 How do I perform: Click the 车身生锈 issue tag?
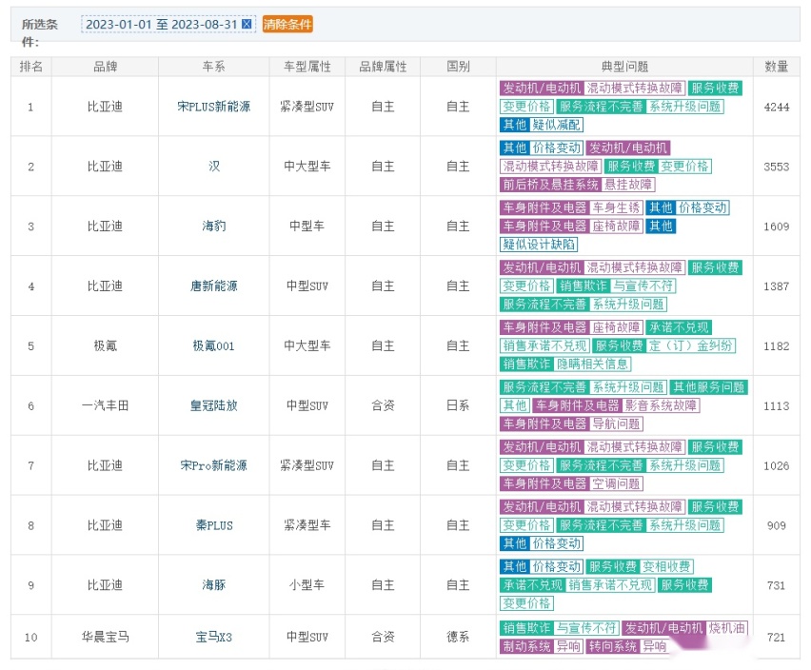point(616,207)
